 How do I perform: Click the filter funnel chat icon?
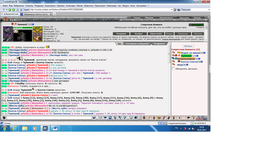pyautogui.click(x=105, y=118)
